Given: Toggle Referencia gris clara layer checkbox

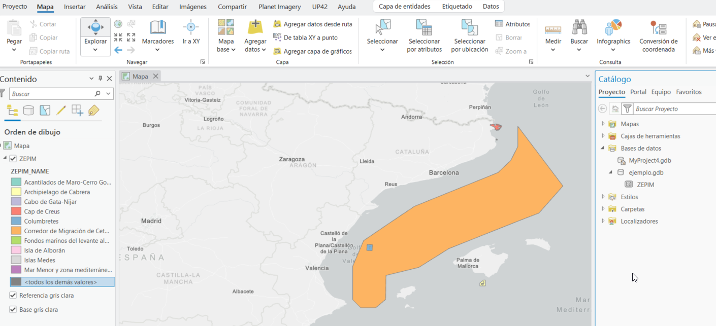Looking at the screenshot, I should 13,296.
